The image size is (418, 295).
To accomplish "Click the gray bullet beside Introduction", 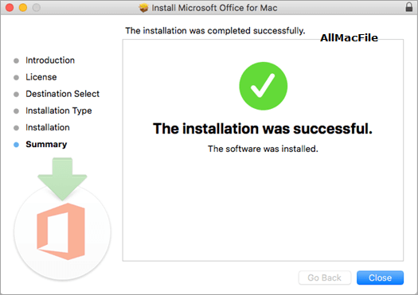I will (16, 61).
